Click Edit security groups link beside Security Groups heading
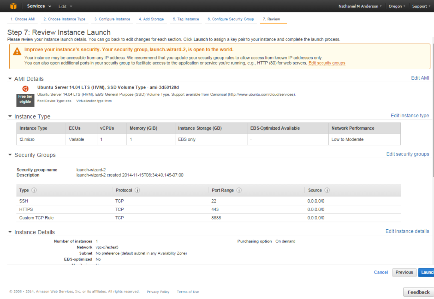 click(x=408, y=154)
